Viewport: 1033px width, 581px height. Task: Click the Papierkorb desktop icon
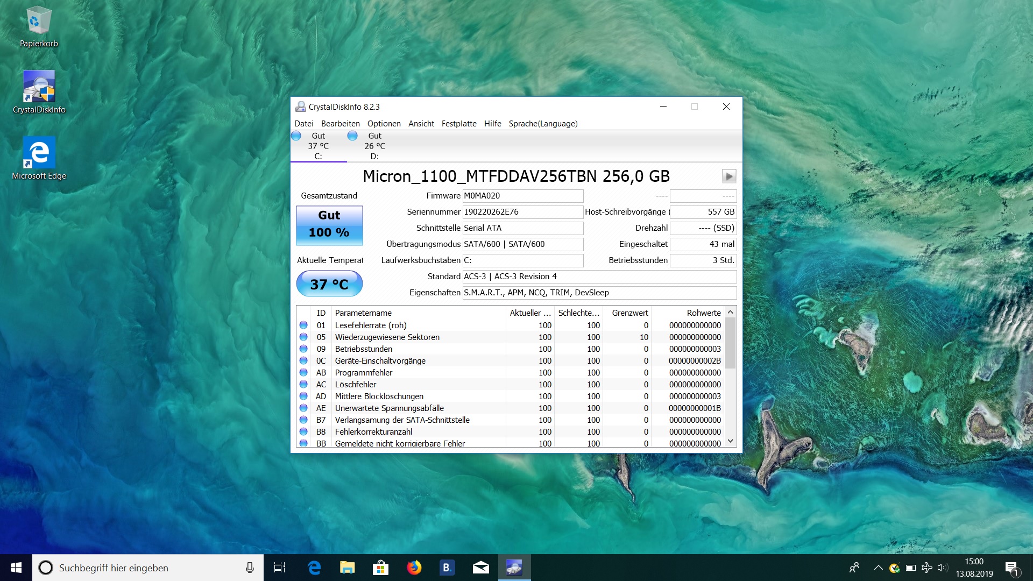[39, 27]
